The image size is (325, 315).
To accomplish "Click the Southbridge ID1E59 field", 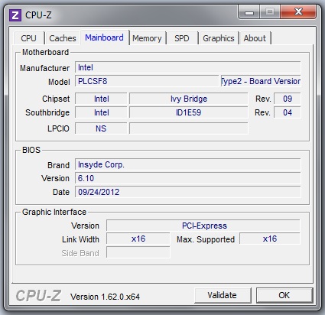I will point(189,112).
